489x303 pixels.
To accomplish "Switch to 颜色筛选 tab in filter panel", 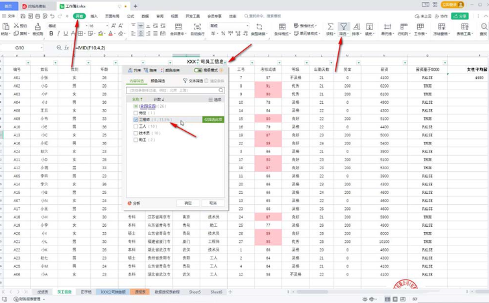I will 157,81.
